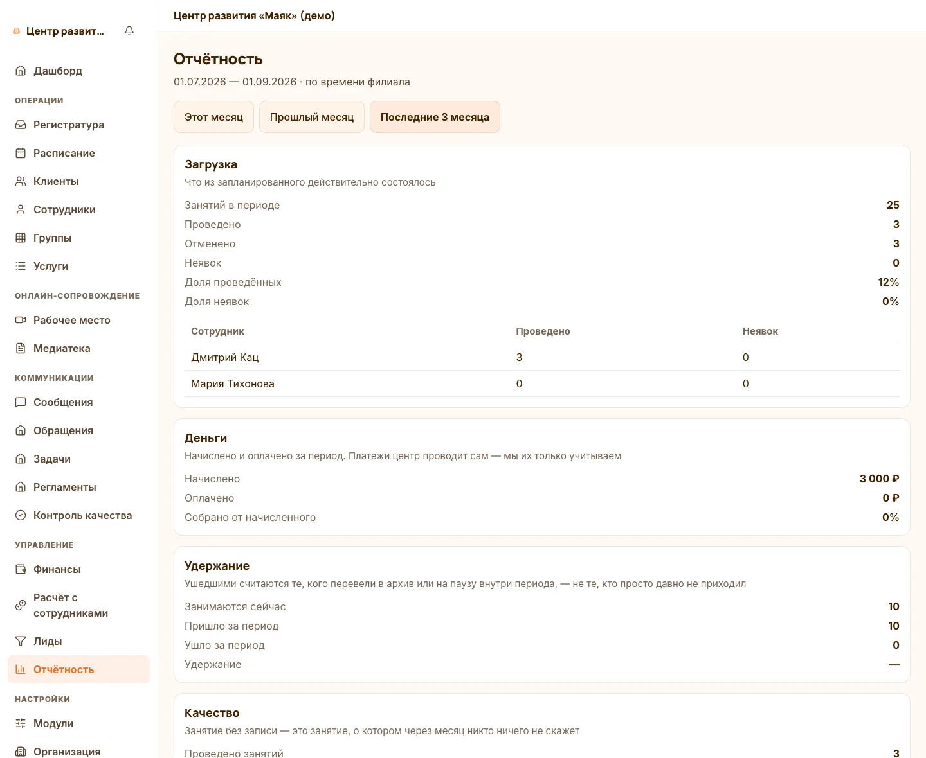
Task: Click the list icon beside Услуги
Action: tap(21, 266)
